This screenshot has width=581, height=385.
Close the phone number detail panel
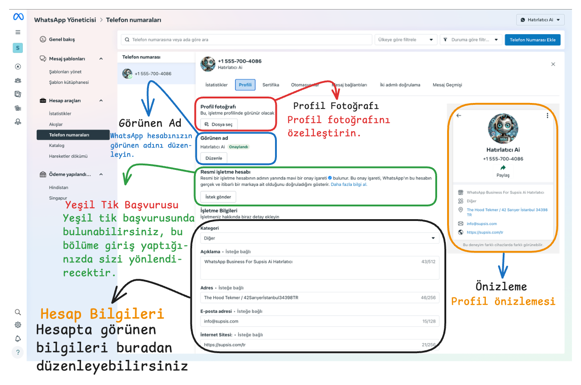(553, 64)
